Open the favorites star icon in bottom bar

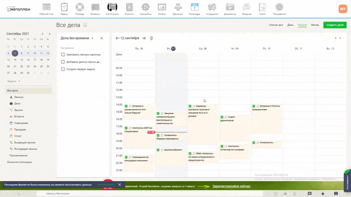323,193
